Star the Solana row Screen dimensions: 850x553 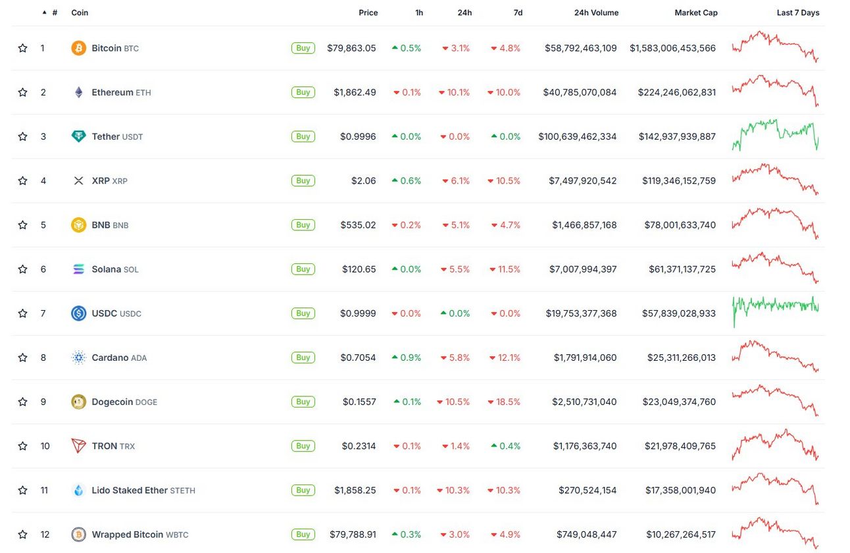[x=23, y=269]
